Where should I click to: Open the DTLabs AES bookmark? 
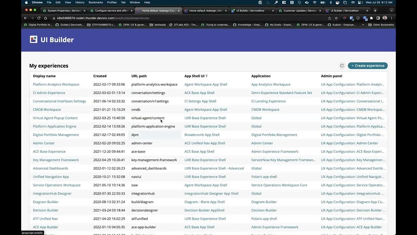(x=183, y=24)
